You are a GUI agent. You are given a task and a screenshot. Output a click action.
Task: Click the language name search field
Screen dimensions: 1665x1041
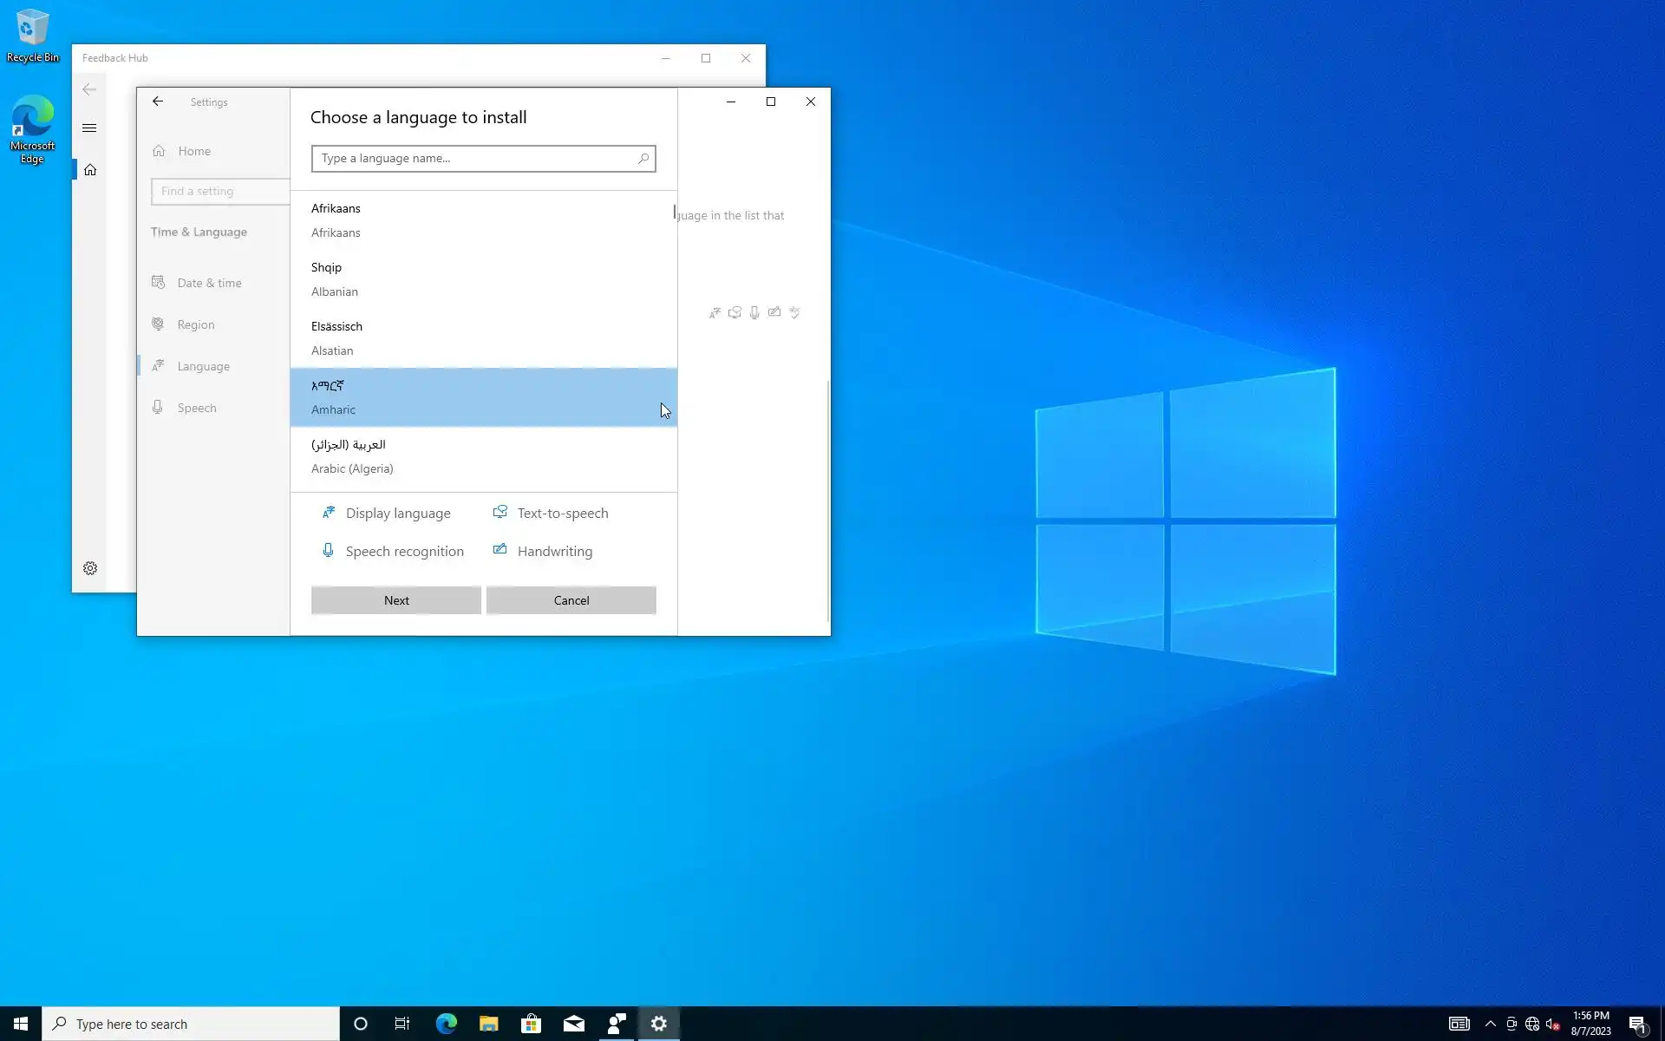pos(473,159)
